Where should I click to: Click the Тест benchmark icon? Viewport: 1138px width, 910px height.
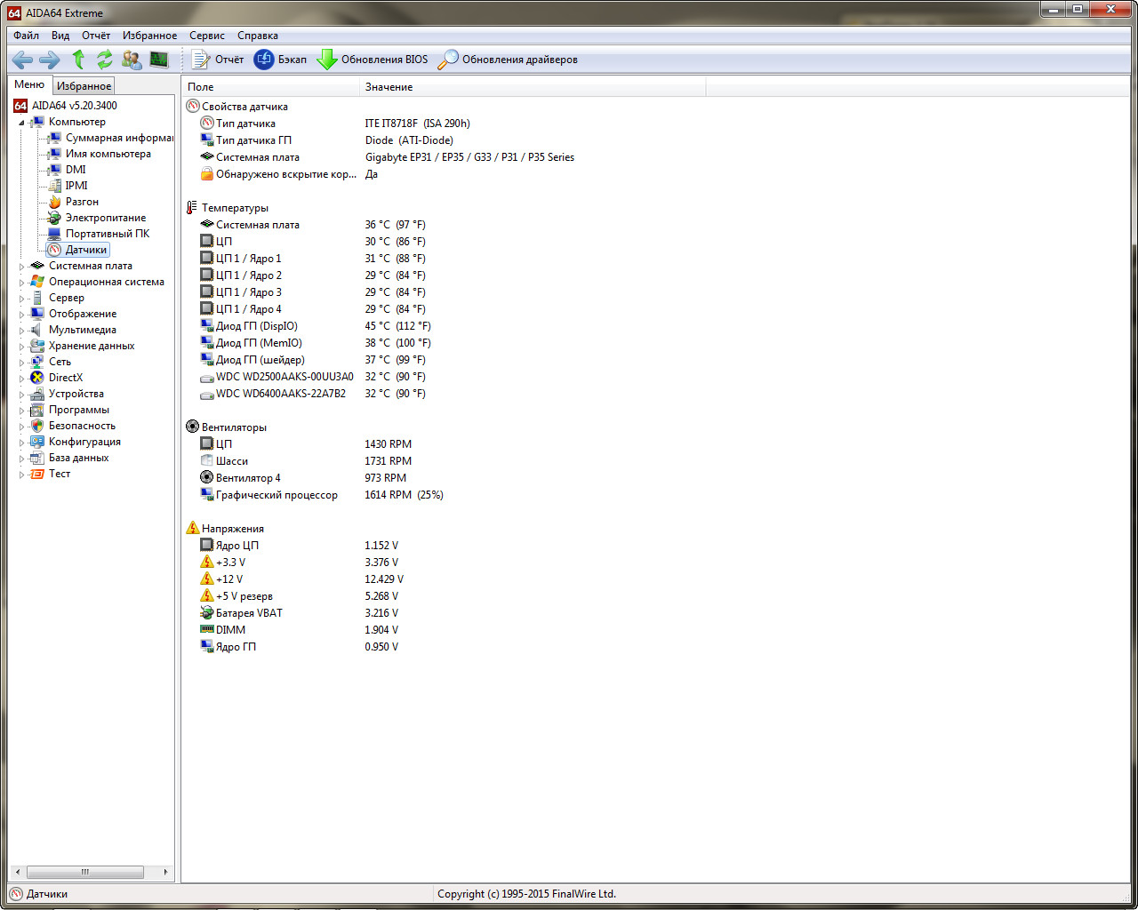pos(37,474)
